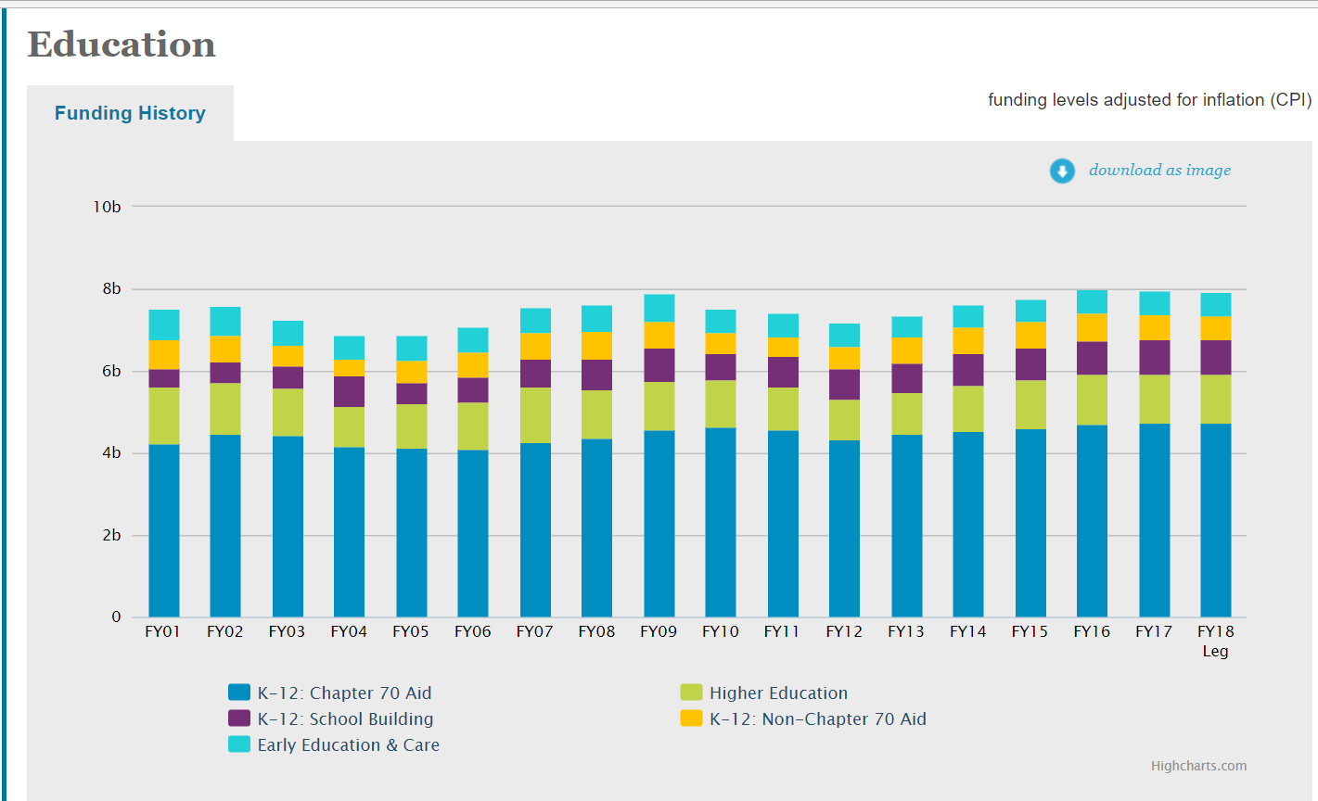Click the 2b y-axis label
The height and width of the screenshot is (801, 1318).
[111, 536]
